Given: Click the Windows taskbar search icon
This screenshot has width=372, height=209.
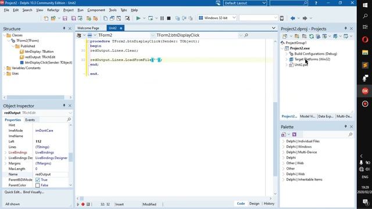Looking at the screenshot, I should click(x=365, y=16).
